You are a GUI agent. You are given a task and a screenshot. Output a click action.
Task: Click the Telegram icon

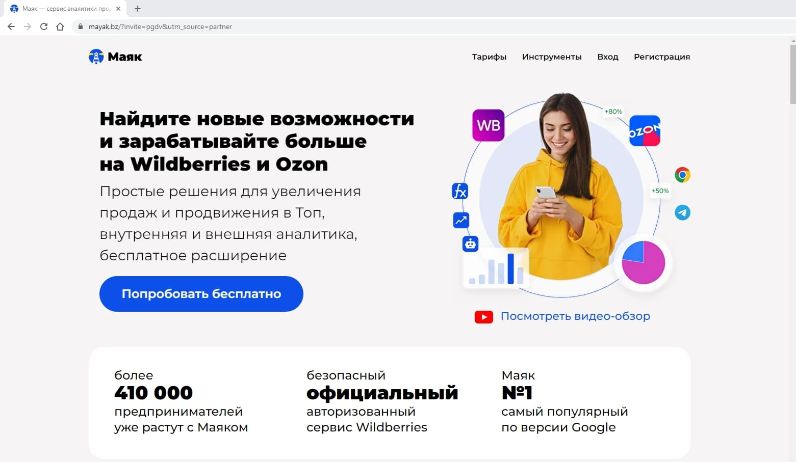point(682,212)
